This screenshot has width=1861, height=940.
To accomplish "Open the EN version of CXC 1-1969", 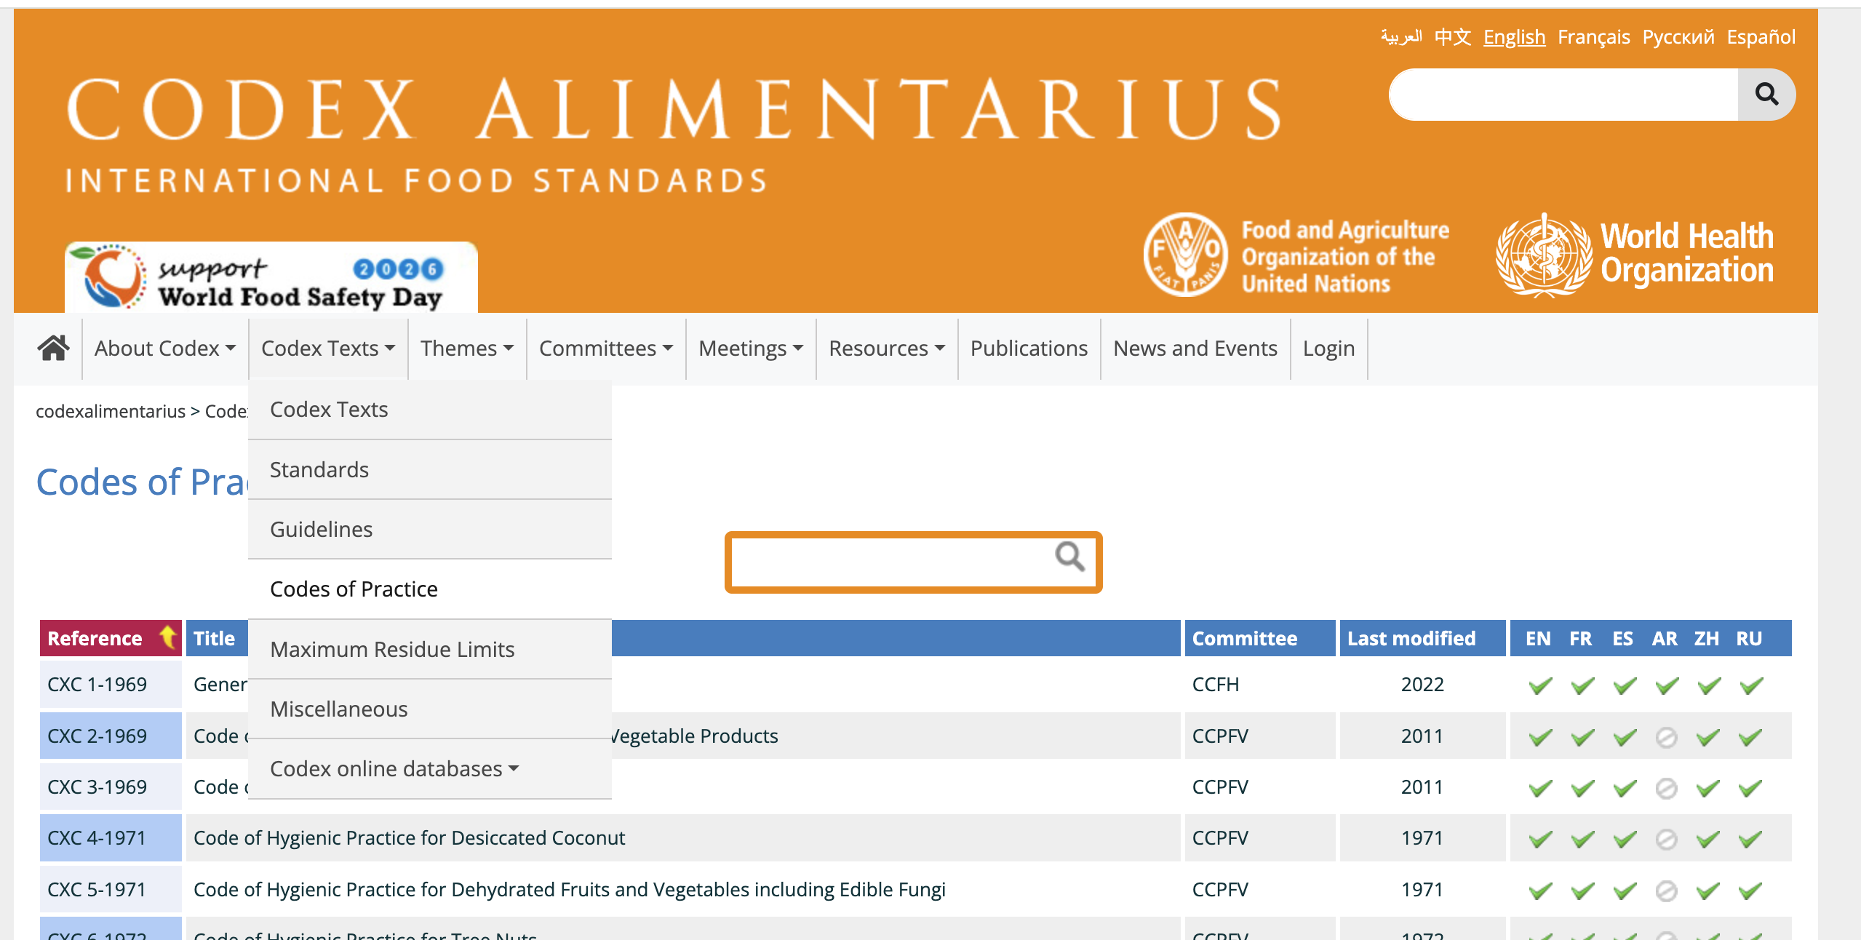I will (x=1540, y=685).
